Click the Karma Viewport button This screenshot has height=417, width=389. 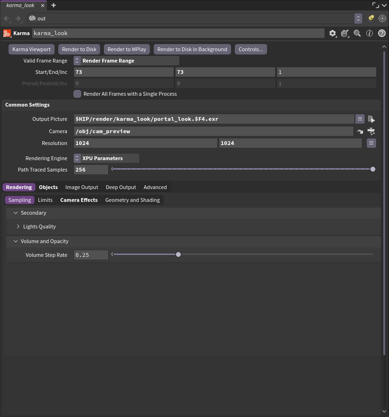point(31,49)
